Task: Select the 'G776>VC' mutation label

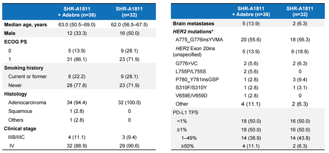Action: click(186, 63)
